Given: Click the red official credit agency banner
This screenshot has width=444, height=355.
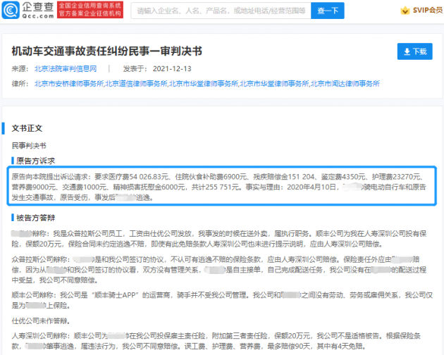Looking at the screenshot, I should [x=90, y=10].
